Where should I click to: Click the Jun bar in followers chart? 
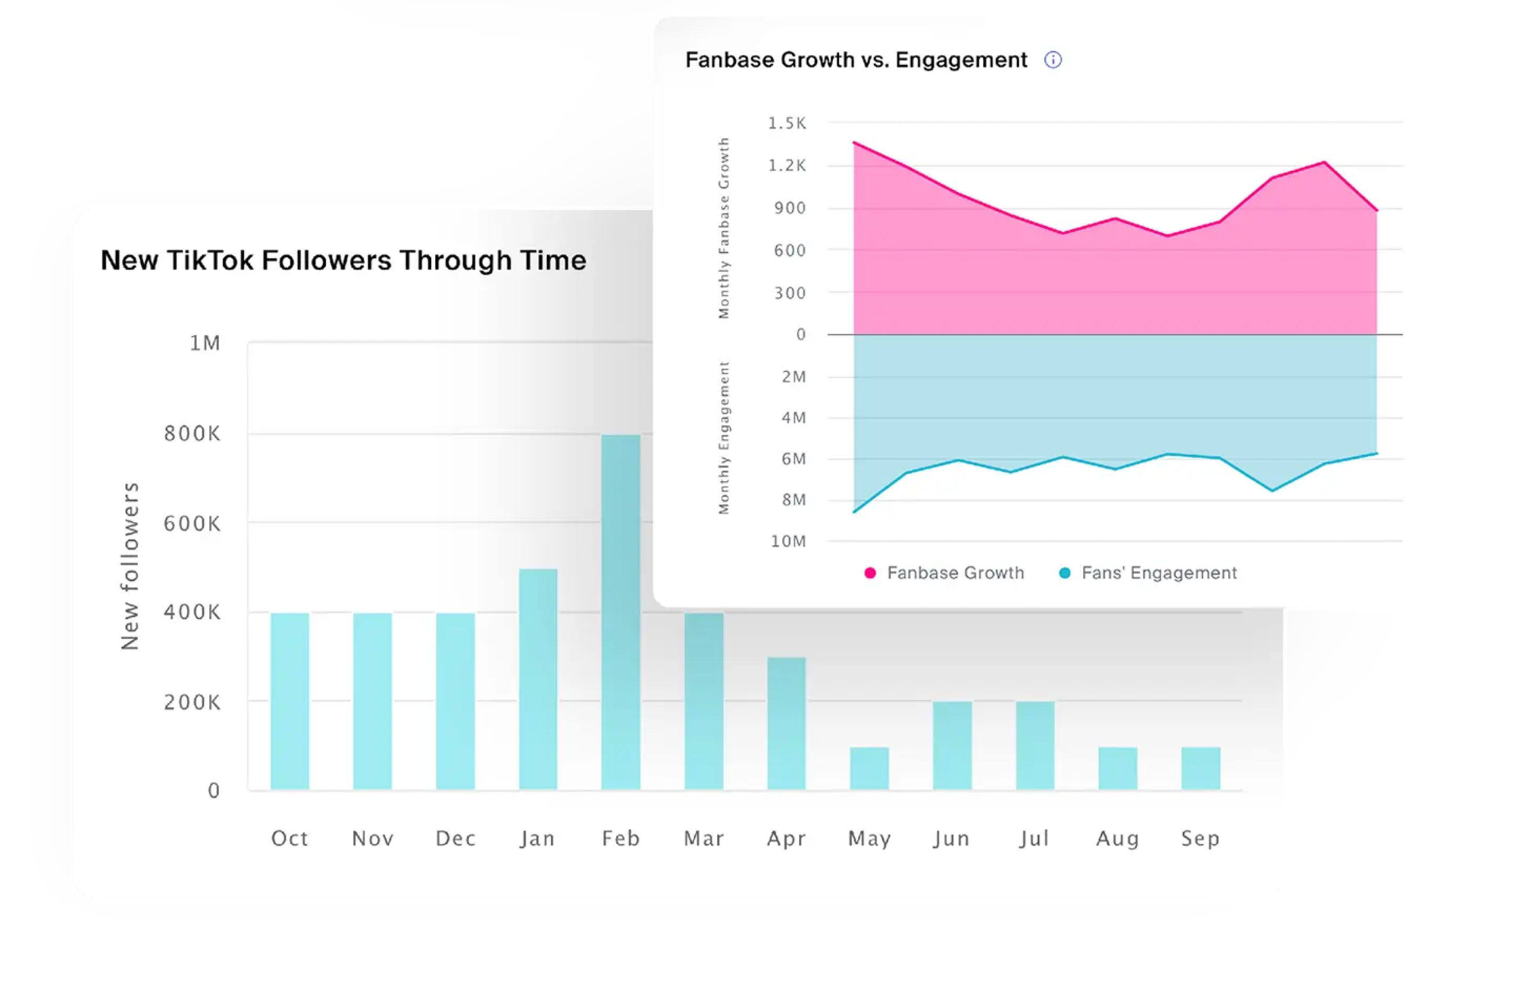(x=952, y=745)
